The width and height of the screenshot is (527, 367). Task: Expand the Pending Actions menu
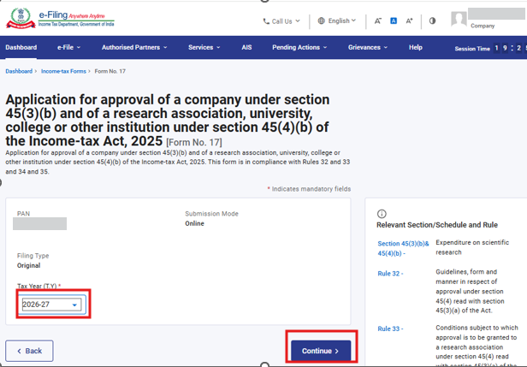(299, 48)
